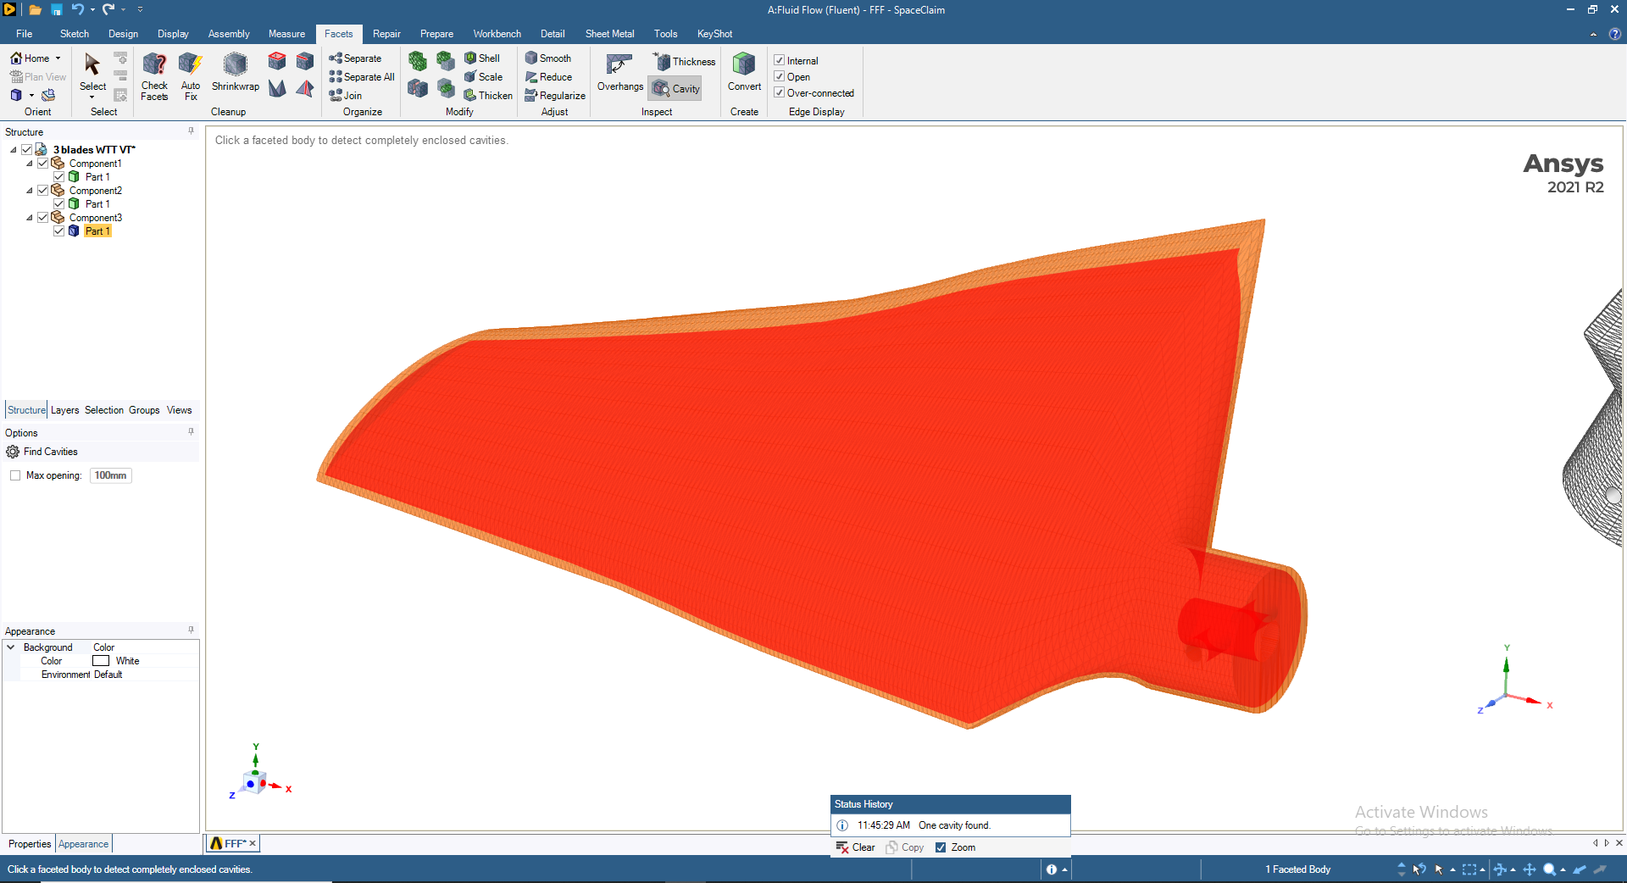
Task: Open the Select tool dropdown arrow
Action: coord(92,97)
